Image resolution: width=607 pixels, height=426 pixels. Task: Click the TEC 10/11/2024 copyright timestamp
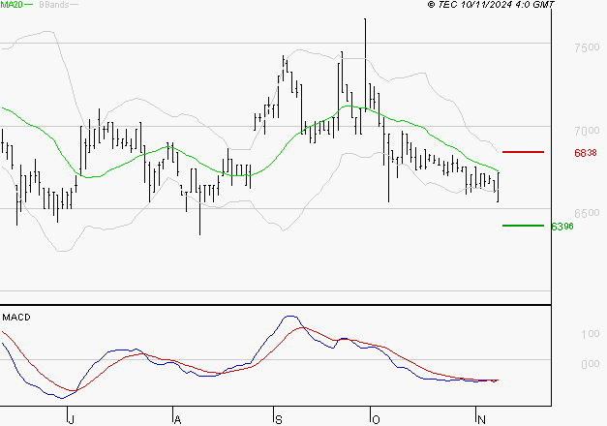click(x=491, y=5)
